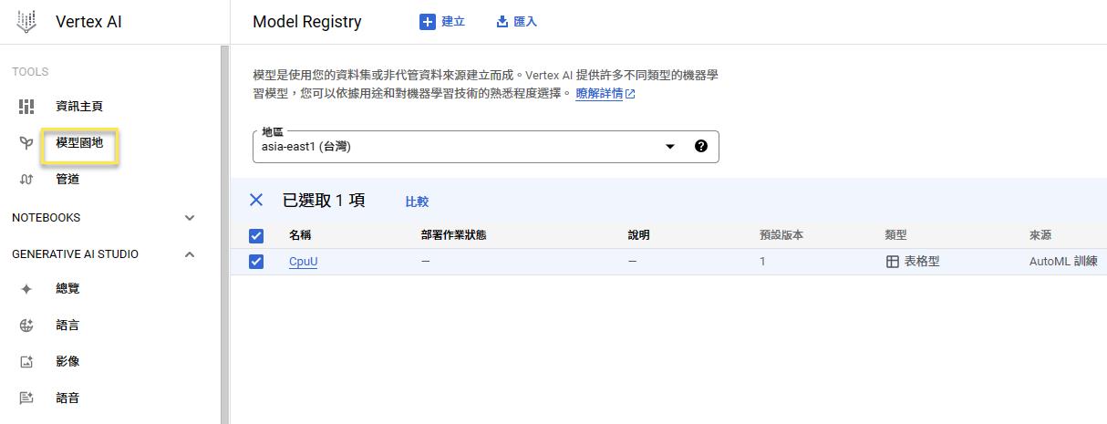The image size is (1107, 424).
Task: Clear selection with the X icon
Action: click(x=256, y=201)
